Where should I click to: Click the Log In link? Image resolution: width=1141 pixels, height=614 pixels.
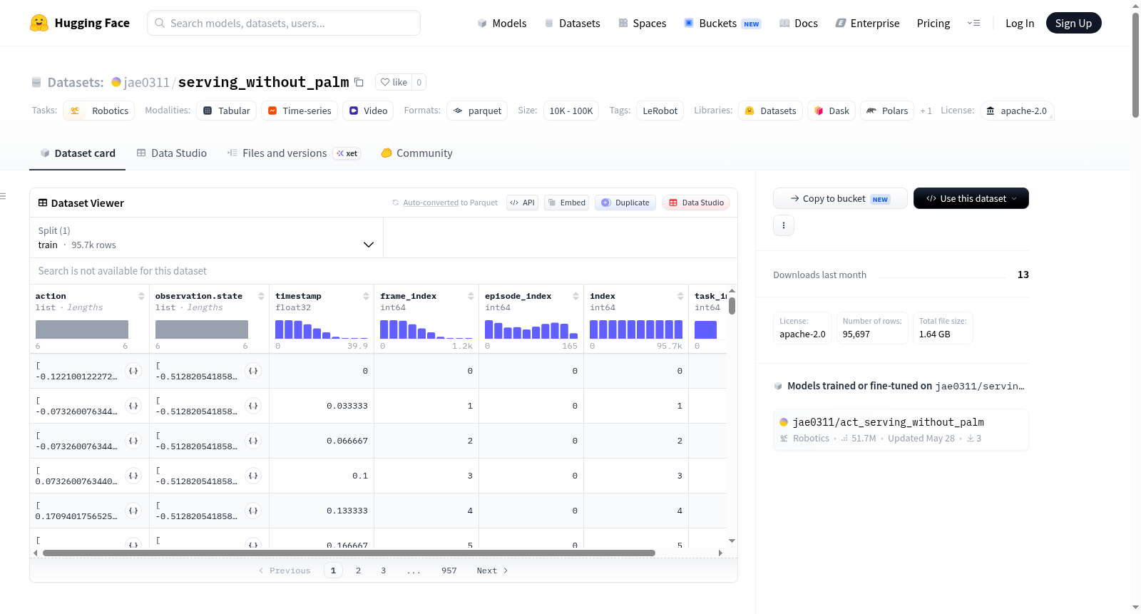pos(1020,23)
